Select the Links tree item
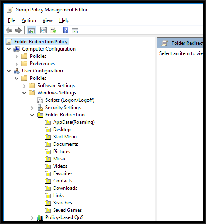 58,195
